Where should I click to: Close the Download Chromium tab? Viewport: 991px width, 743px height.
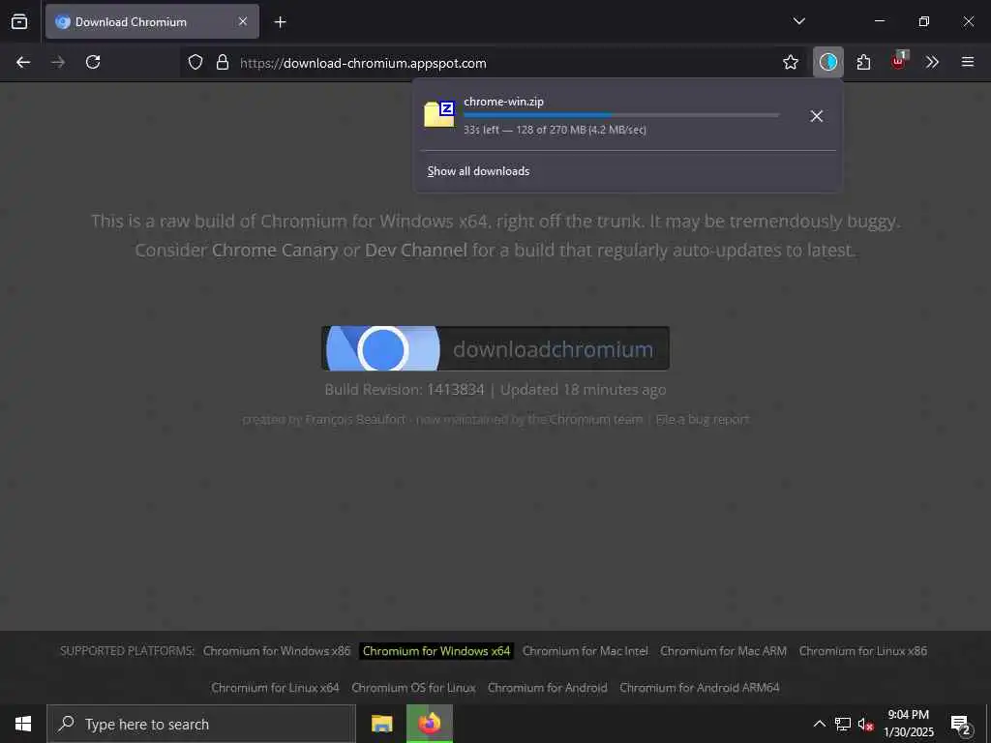coord(243,21)
